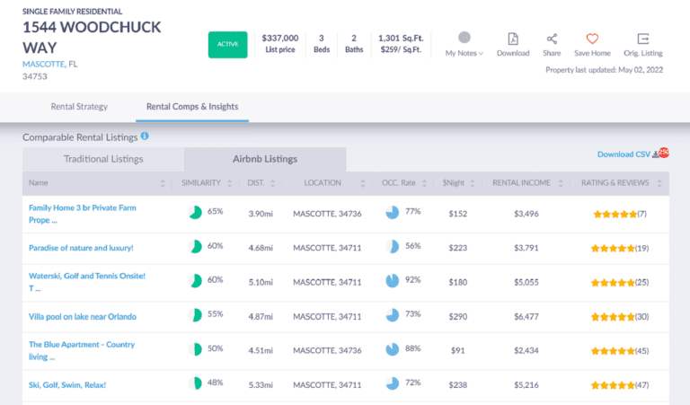Click the info icon beside Comparable Rental Listings
Screen dimensions: 690x405
click(x=145, y=136)
